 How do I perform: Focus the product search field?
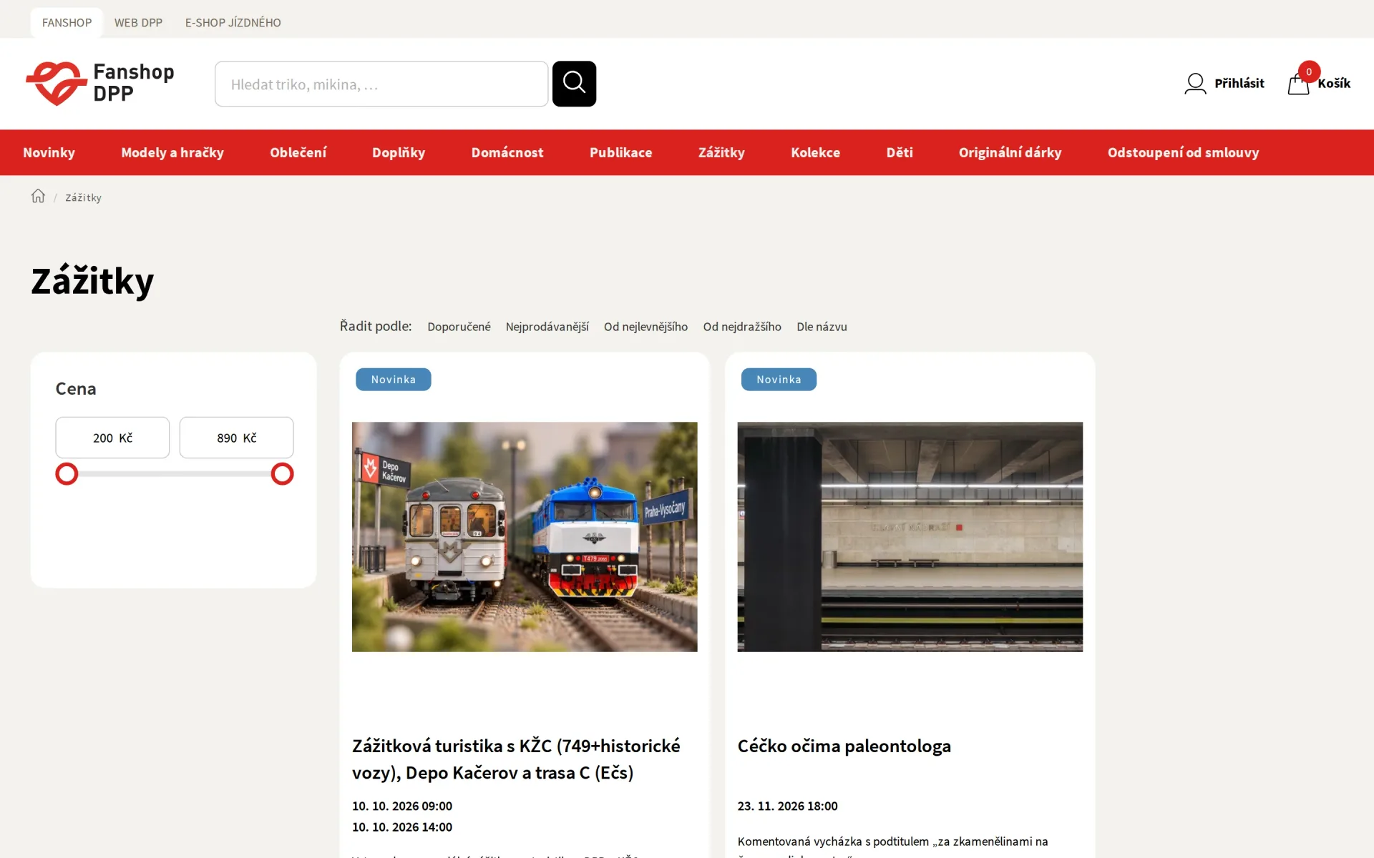coord(381,84)
